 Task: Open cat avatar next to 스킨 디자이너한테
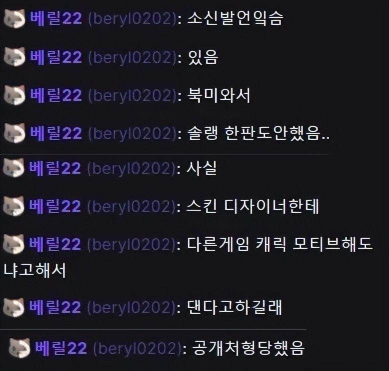(x=14, y=206)
